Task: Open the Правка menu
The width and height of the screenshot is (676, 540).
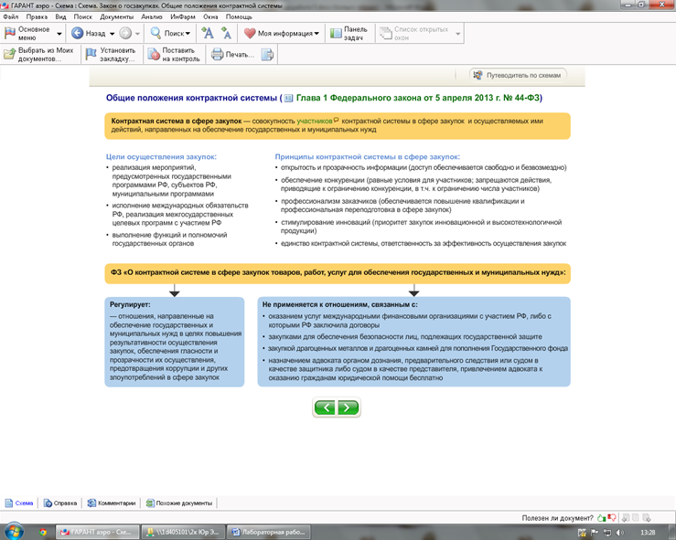Action: click(37, 16)
